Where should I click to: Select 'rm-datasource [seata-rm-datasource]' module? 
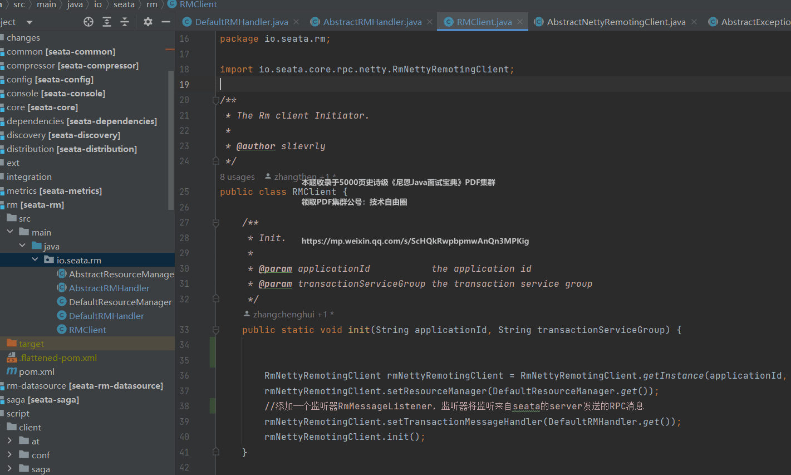(85, 385)
